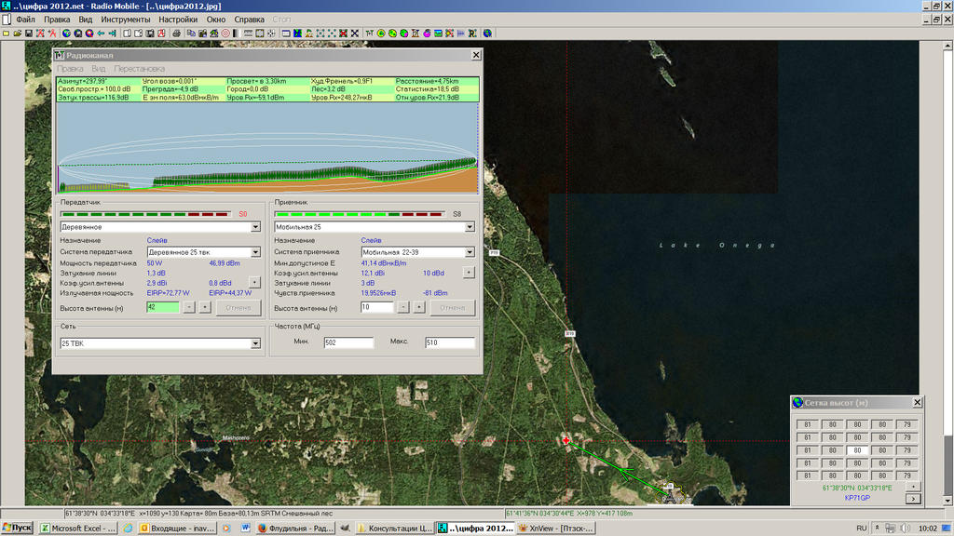
Task: Click the New file icon in toolbar
Action: (x=6, y=33)
